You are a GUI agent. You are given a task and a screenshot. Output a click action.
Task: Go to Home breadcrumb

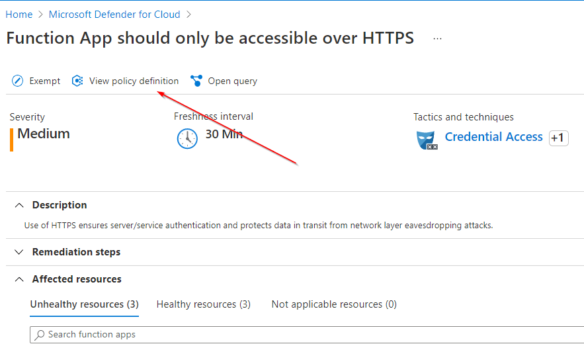19,14
